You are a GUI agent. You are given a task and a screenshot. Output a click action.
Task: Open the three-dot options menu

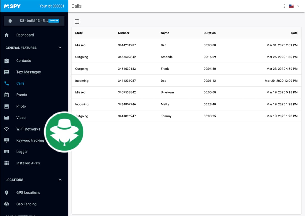[x=284, y=6]
